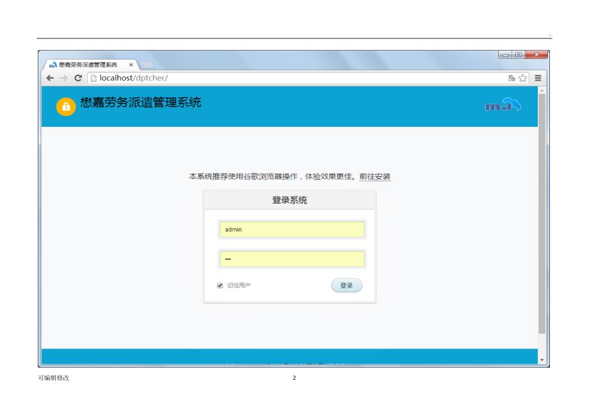The width and height of the screenshot is (589, 417).
Task: Click the 登录 button
Action: click(x=346, y=286)
